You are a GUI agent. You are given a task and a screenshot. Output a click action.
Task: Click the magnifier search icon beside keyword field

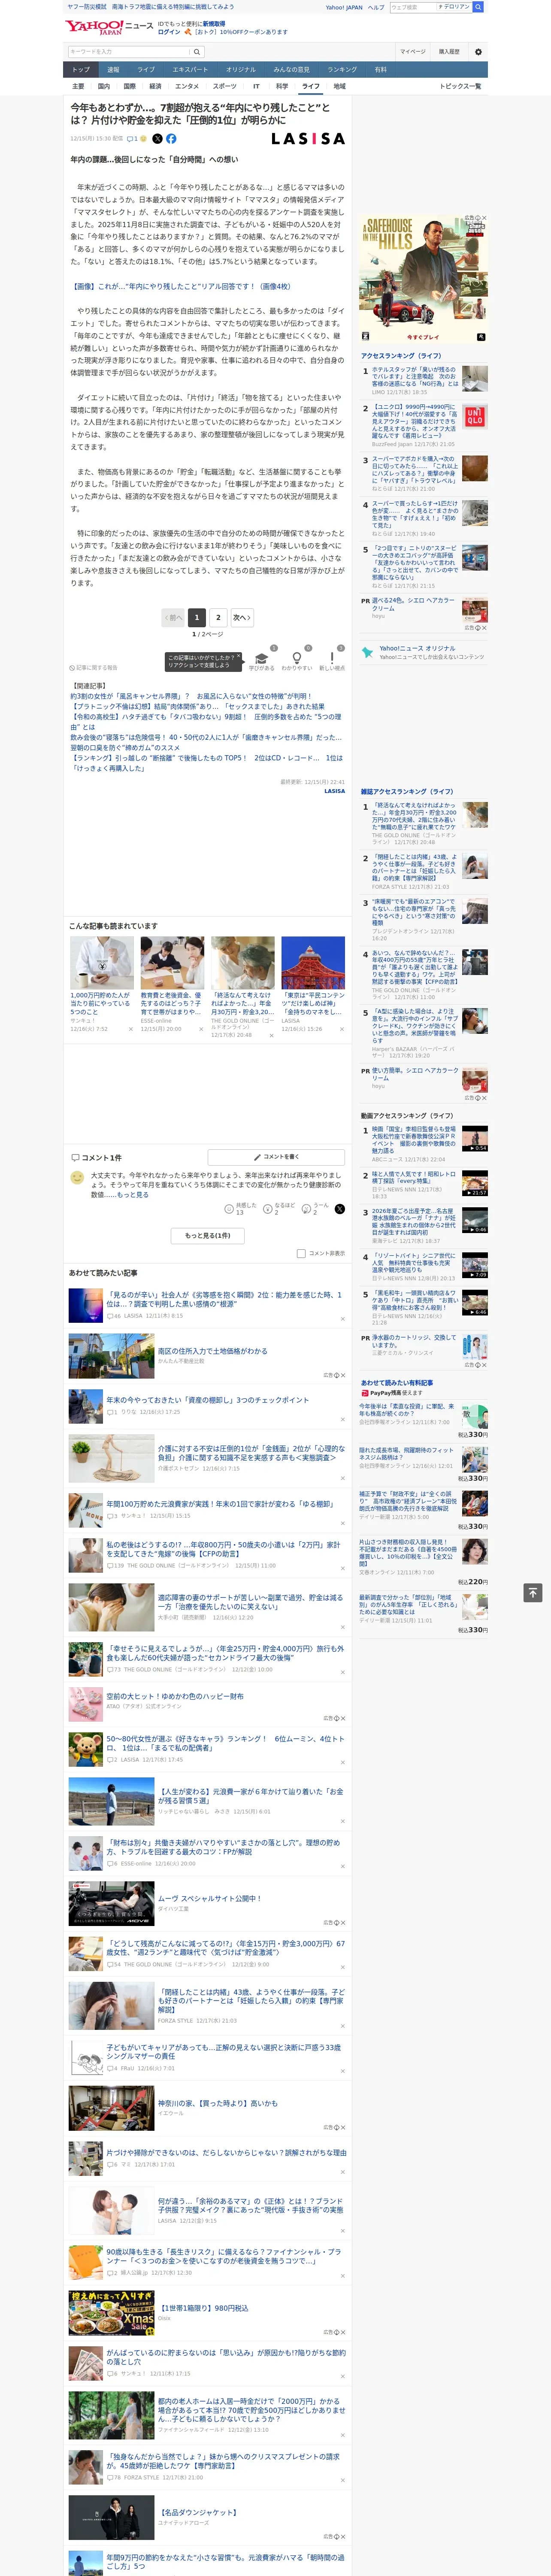click(197, 52)
